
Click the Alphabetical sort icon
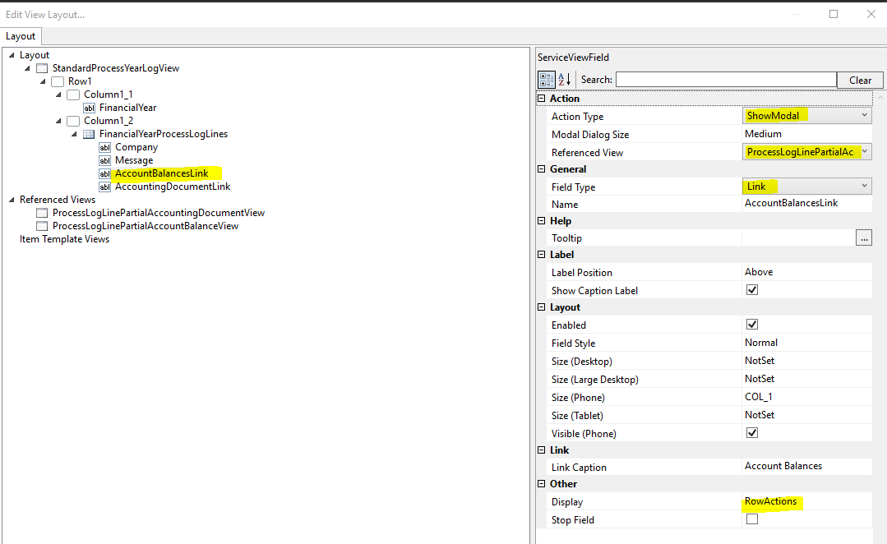[x=565, y=80]
